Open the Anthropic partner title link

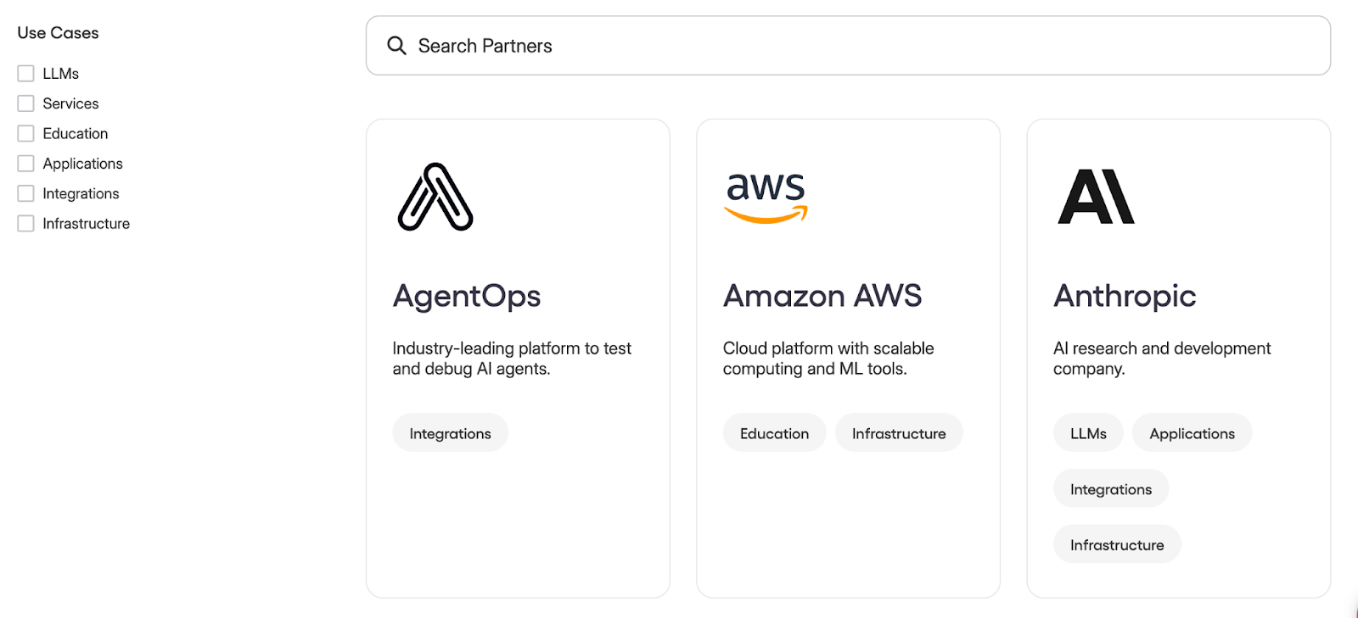pos(1125,296)
